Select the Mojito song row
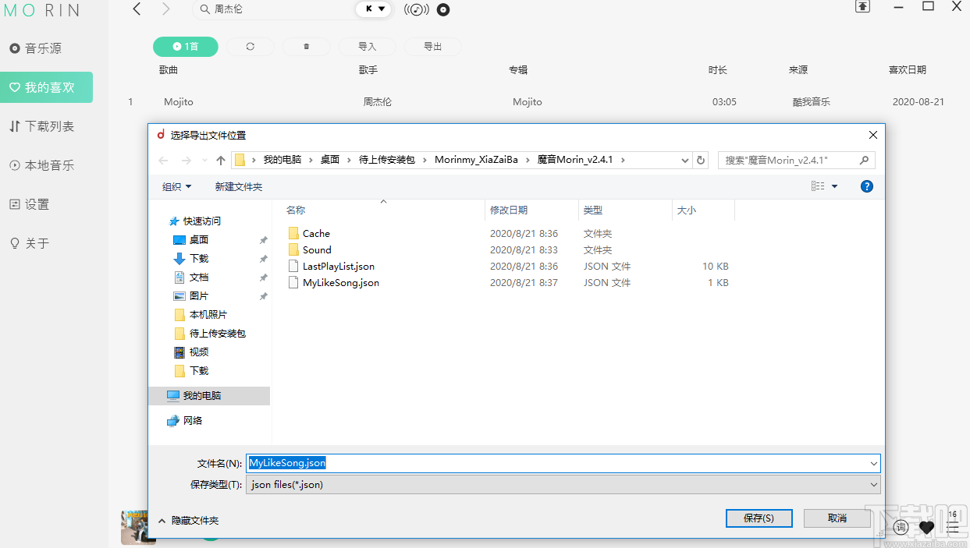The width and height of the screenshot is (970, 548). click(538, 102)
